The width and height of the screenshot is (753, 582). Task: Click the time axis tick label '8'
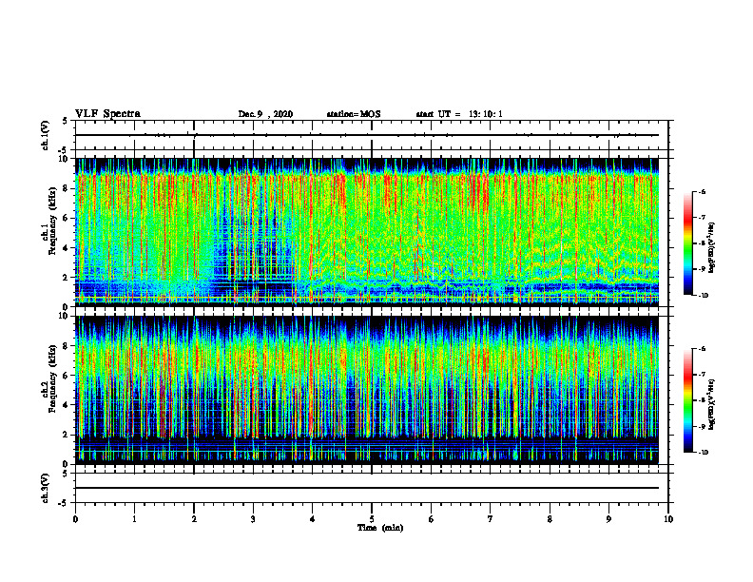(x=550, y=519)
